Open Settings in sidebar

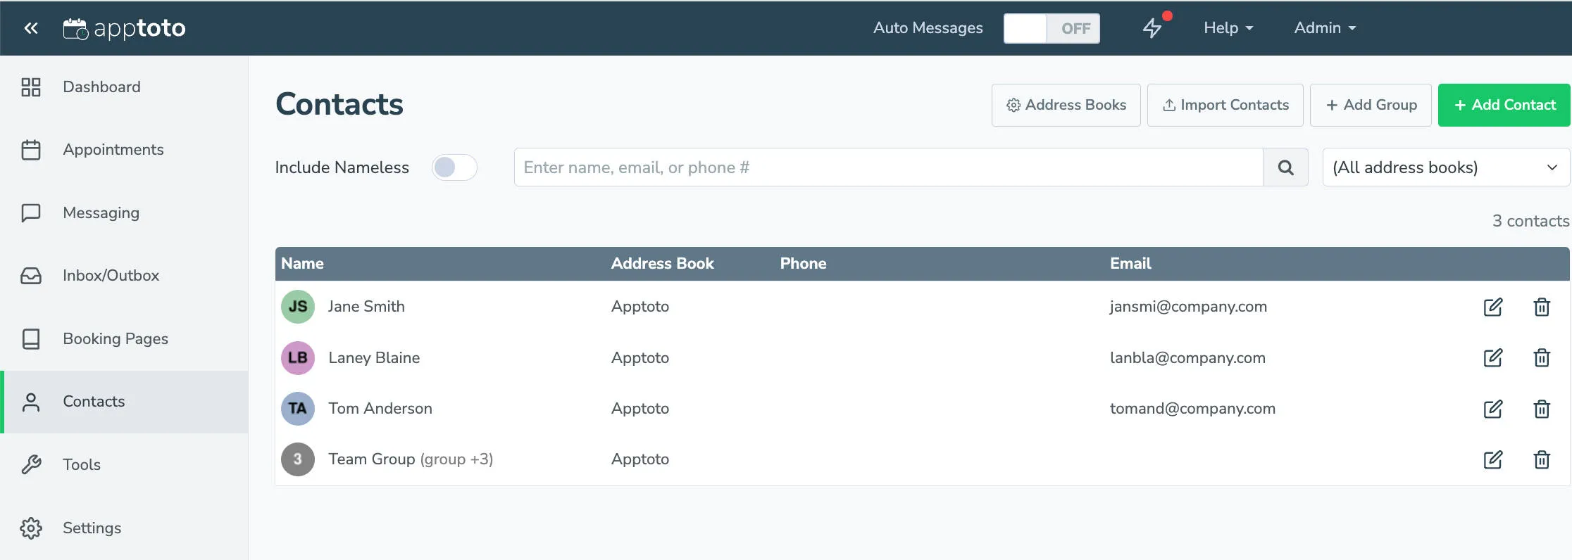click(124, 528)
